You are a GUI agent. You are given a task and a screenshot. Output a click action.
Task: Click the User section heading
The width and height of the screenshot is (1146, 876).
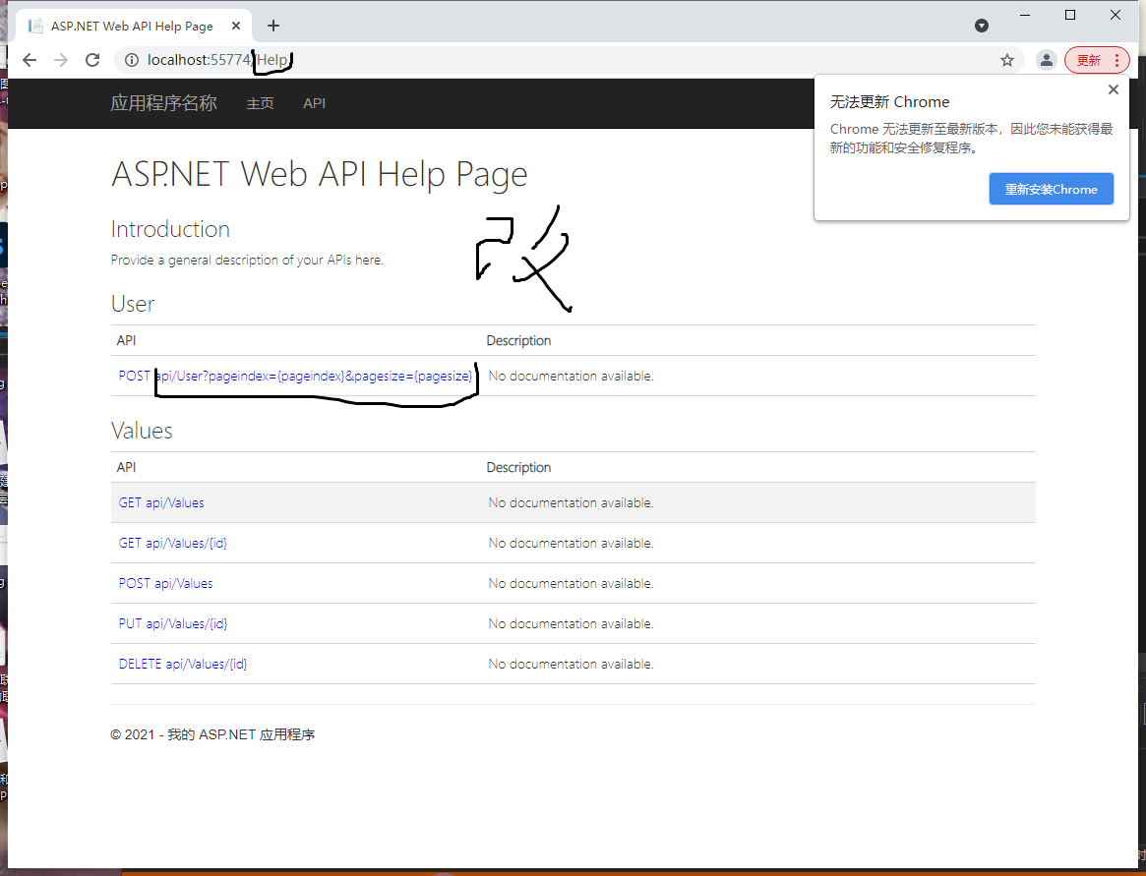[133, 303]
